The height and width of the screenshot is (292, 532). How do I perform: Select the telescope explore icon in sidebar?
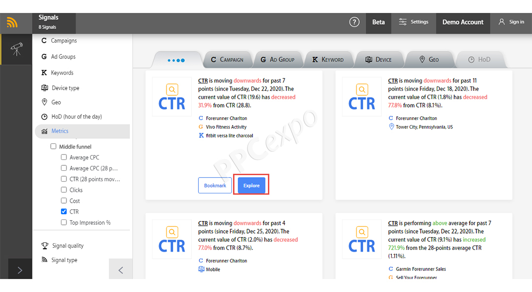pyautogui.click(x=16, y=49)
